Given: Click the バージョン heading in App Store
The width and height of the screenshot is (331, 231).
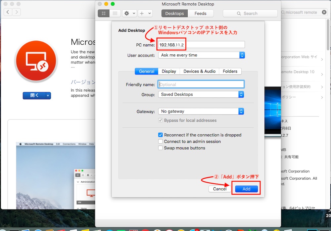Looking at the screenshot, I should [83, 82].
